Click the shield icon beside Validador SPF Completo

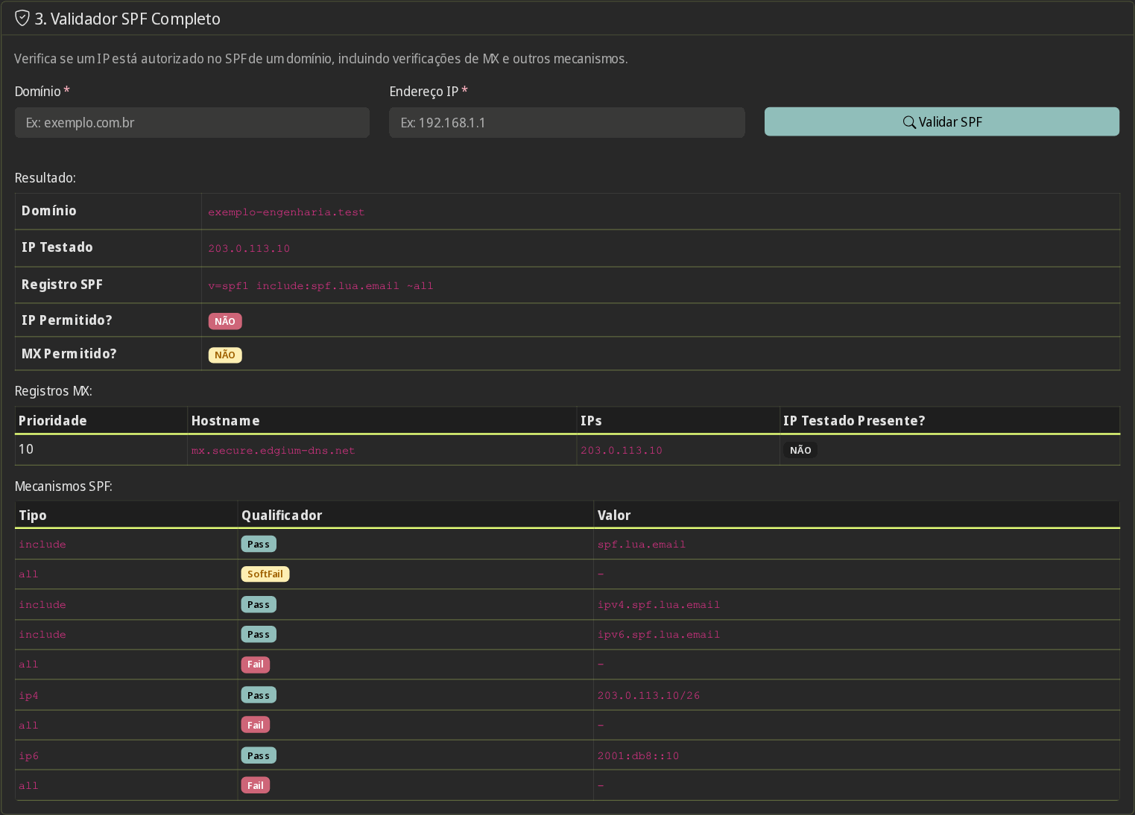pos(22,18)
